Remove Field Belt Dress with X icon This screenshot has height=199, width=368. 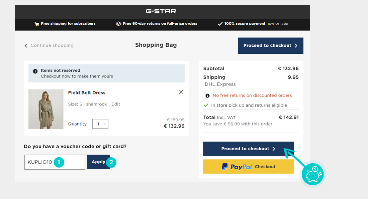(181, 92)
